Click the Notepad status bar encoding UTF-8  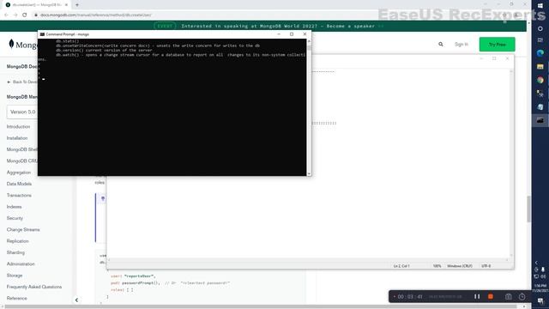click(x=486, y=266)
